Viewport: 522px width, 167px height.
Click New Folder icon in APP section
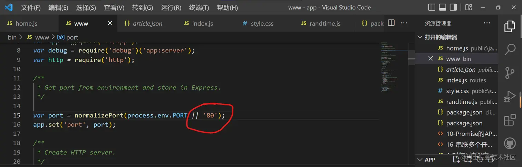(x=468, y=159)
